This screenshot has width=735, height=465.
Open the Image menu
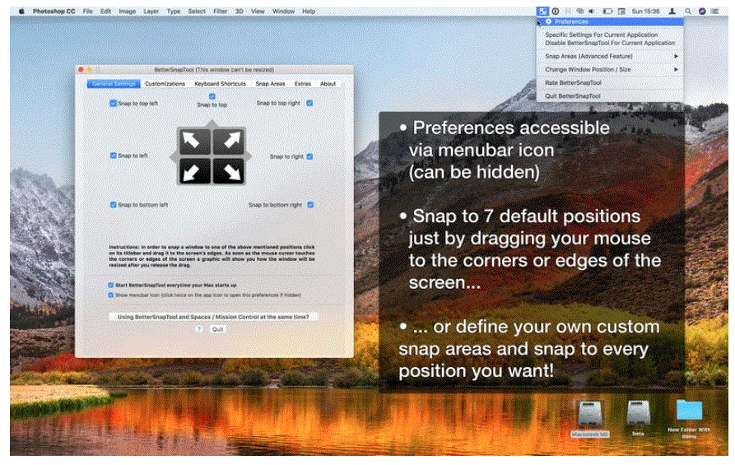127,12
